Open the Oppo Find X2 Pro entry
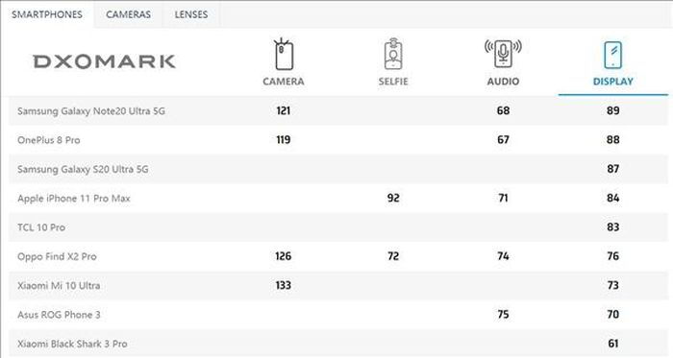Image resolution: width=673 pixels, height=358 pixels. 57,256
